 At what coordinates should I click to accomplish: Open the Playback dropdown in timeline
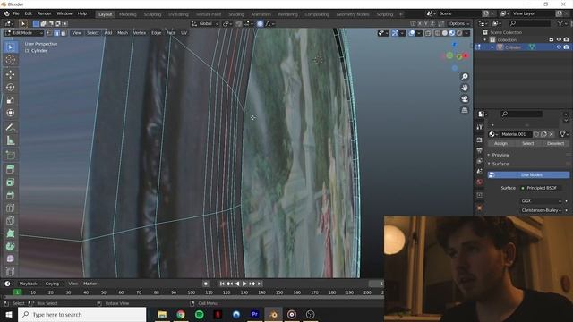pyautogui.click(x=30, y=284)
